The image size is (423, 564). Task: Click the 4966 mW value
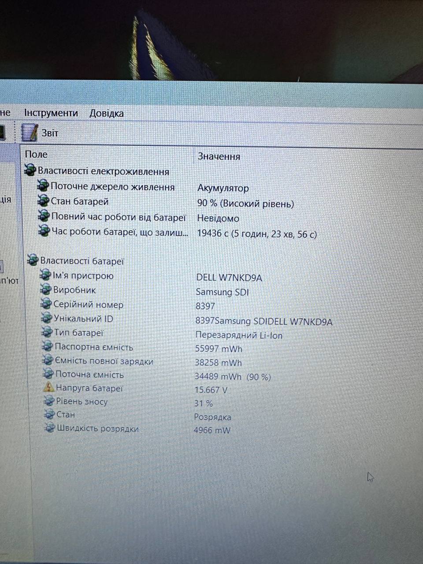coord(212,430)
